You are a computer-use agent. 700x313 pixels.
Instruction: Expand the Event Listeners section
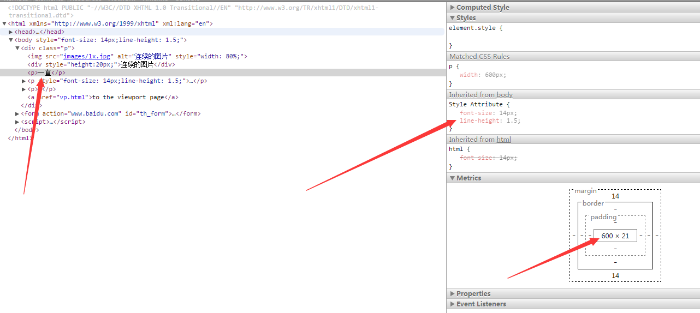click(453, 304)
